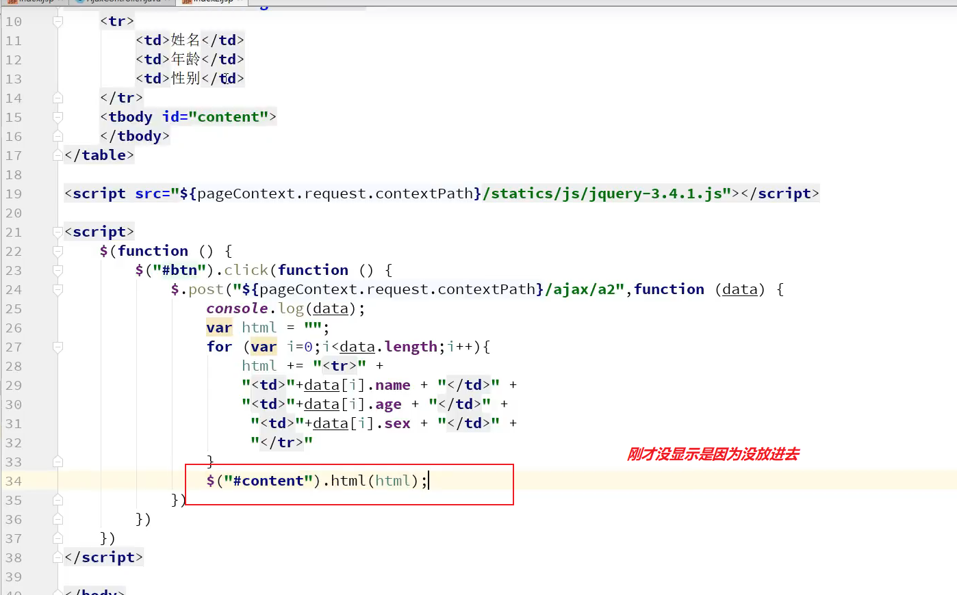This screenshot has height=595, width=957.
Task: Click the fold end marker at line 35
Action: 58,500
